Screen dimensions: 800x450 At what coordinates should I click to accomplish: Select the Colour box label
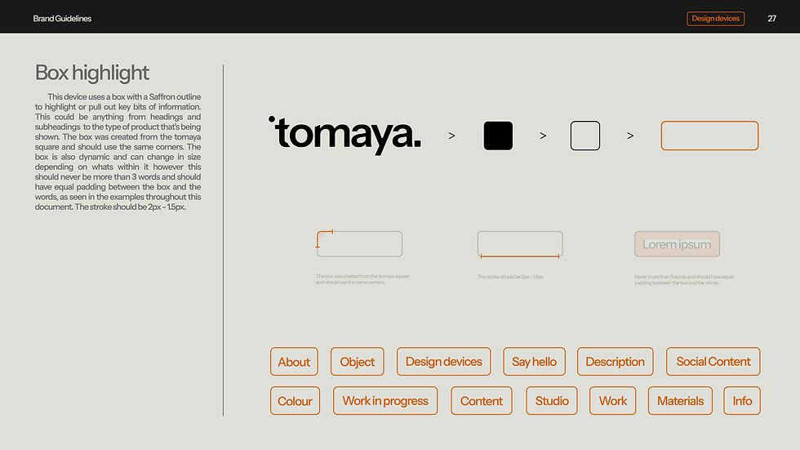(x=295, y=401)
